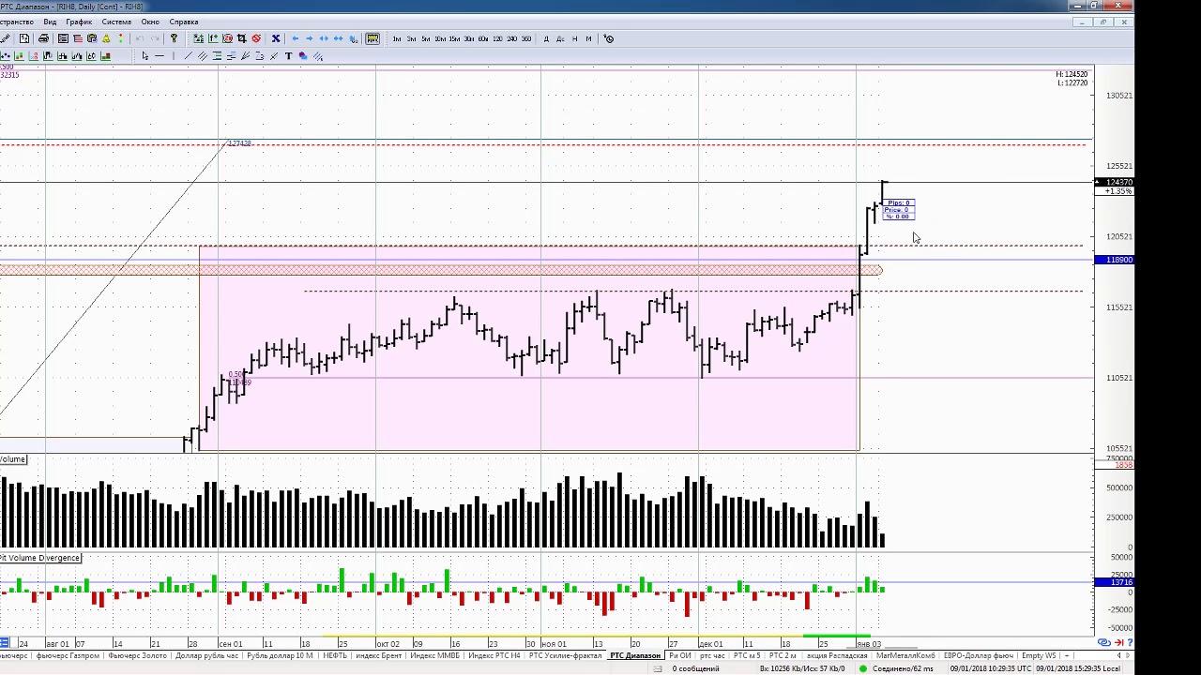Click the green connection status indicator
This screenshot has height=675, width=1201.
click(x=862, y=668)
